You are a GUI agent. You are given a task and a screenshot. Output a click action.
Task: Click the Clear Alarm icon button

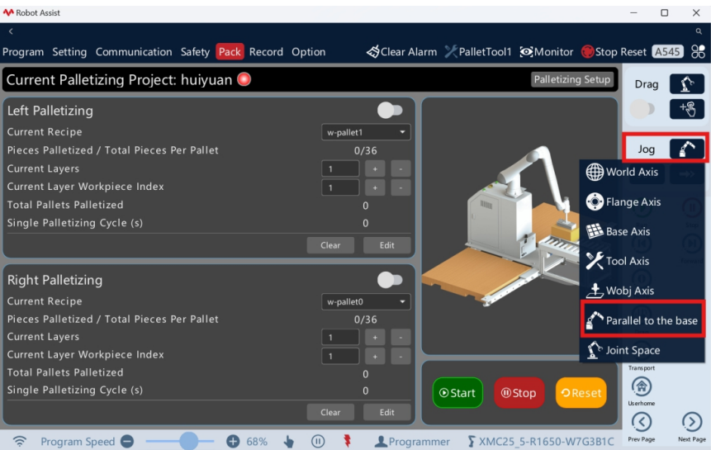click(x=402, y=52)
